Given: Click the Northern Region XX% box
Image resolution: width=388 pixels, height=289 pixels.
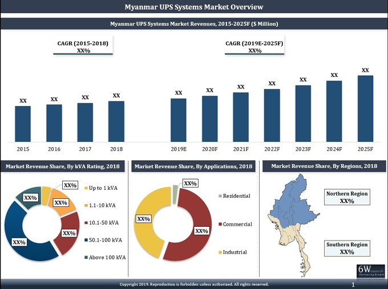Looking at the screenshot, I should (347, 197).
